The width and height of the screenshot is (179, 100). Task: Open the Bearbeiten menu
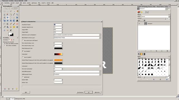tap(7, 3)
